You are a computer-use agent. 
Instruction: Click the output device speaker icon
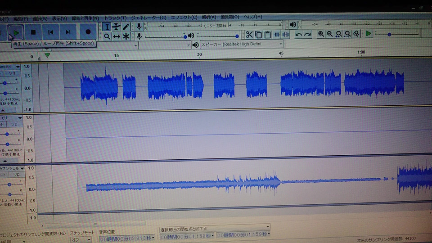(195, 45)
